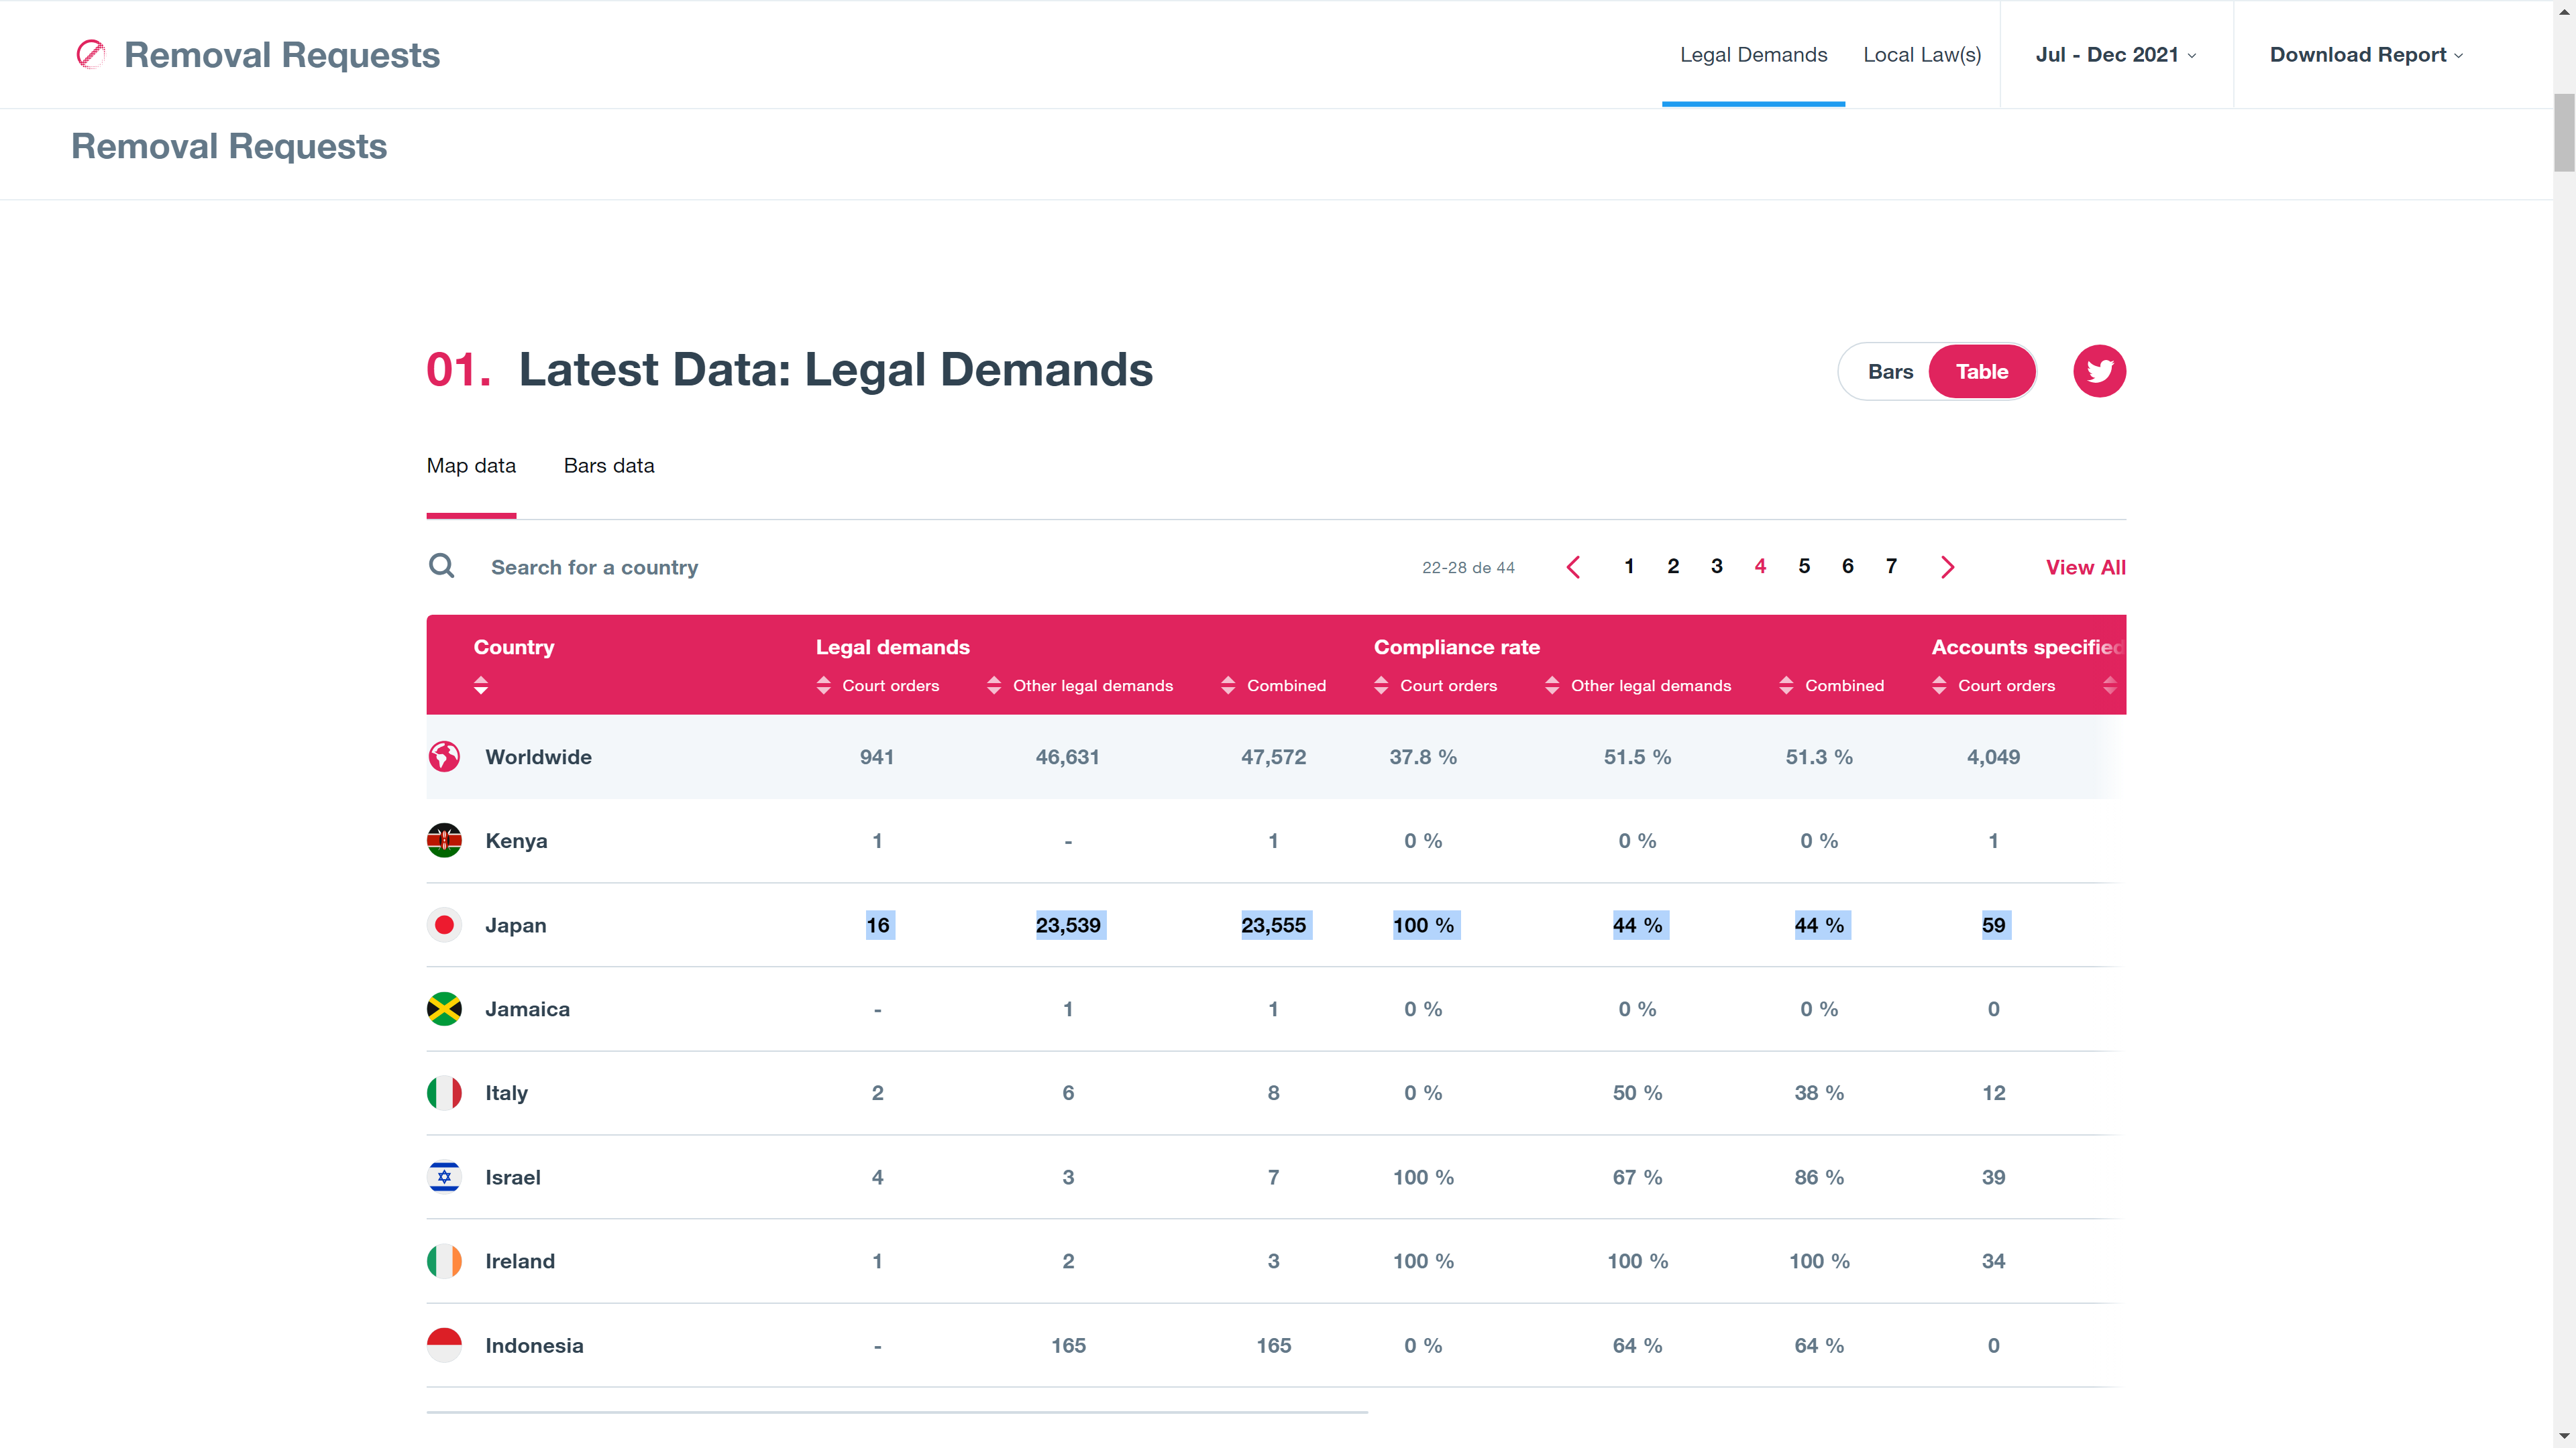Switch view to Bars

pos(1890,372)
